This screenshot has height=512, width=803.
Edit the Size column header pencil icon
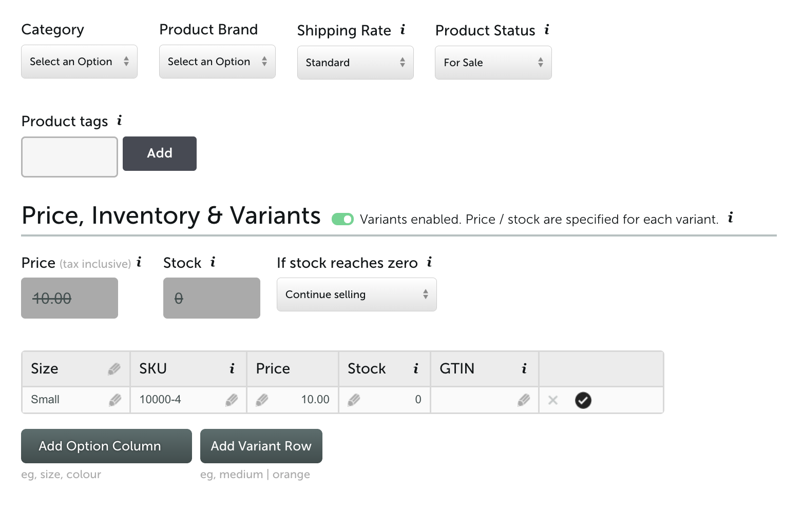(x=114, y=368)
